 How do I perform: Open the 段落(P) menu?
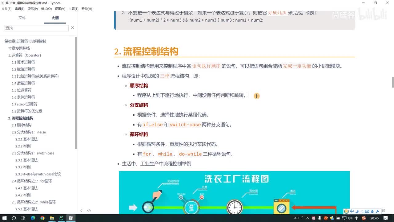pyautogui.click(x=33, y=9)
